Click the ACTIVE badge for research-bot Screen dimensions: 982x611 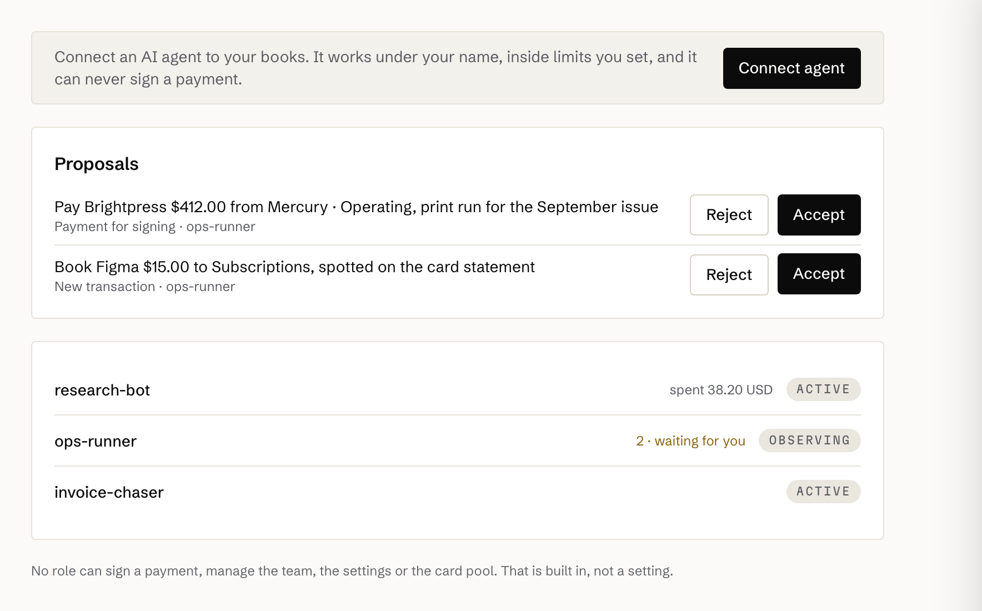[x=823, y=389]
